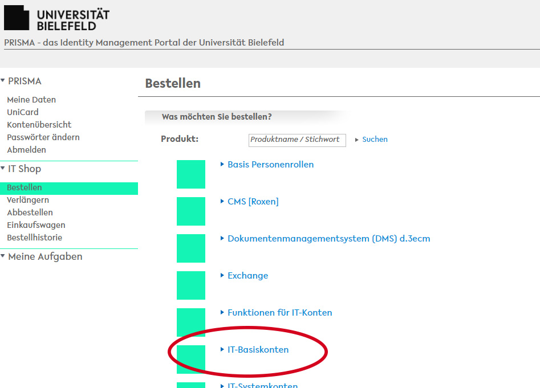The image size is (540, 388).
Task: Click the Suchen search link
Action: click(x=375, y=140)
